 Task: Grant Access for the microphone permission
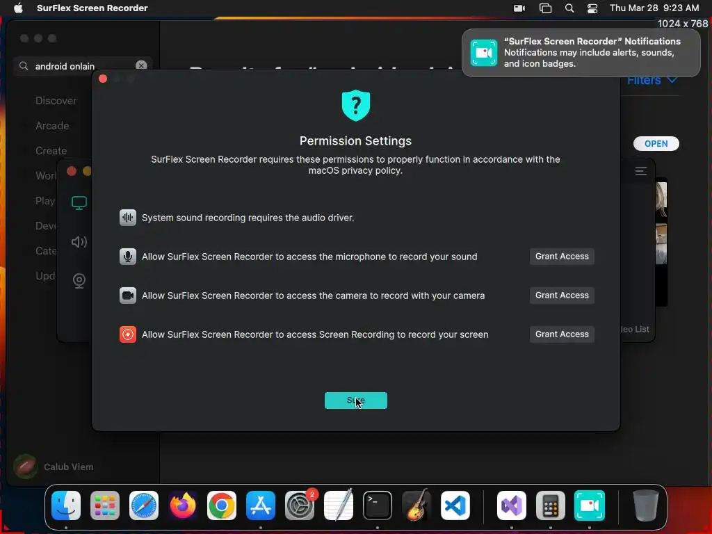coord(562,256)
